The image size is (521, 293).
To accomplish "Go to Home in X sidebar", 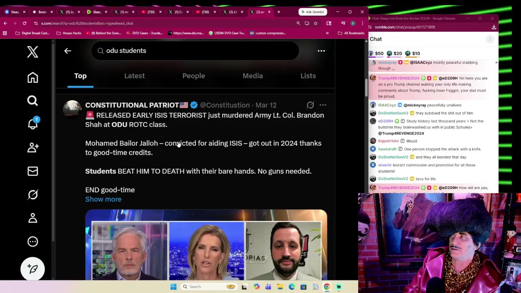I will (x=33, y=77).
